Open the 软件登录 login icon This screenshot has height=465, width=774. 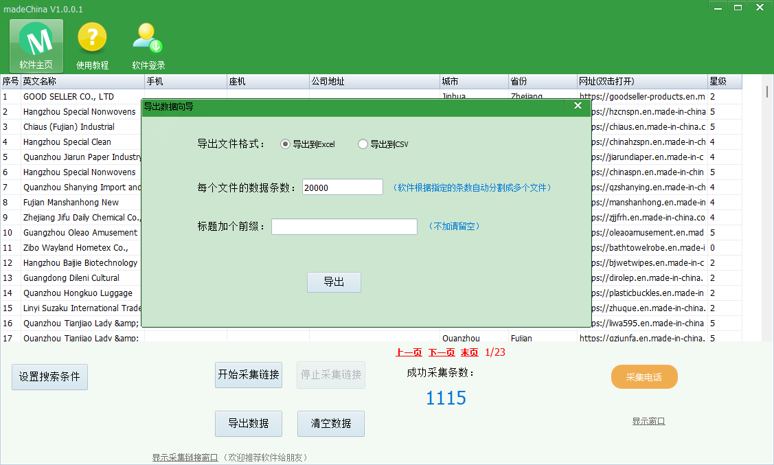click(x=148, y=46)
